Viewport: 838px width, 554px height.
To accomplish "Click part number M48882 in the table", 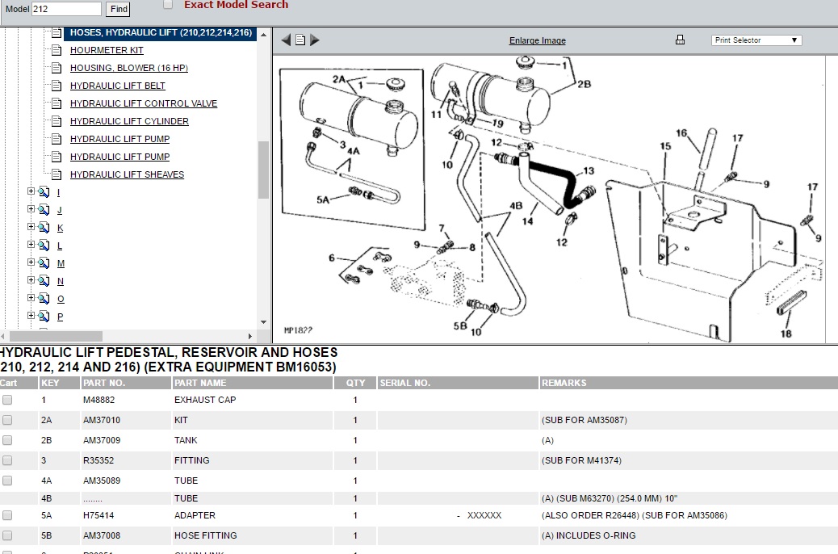I will [x=98, y=400].
